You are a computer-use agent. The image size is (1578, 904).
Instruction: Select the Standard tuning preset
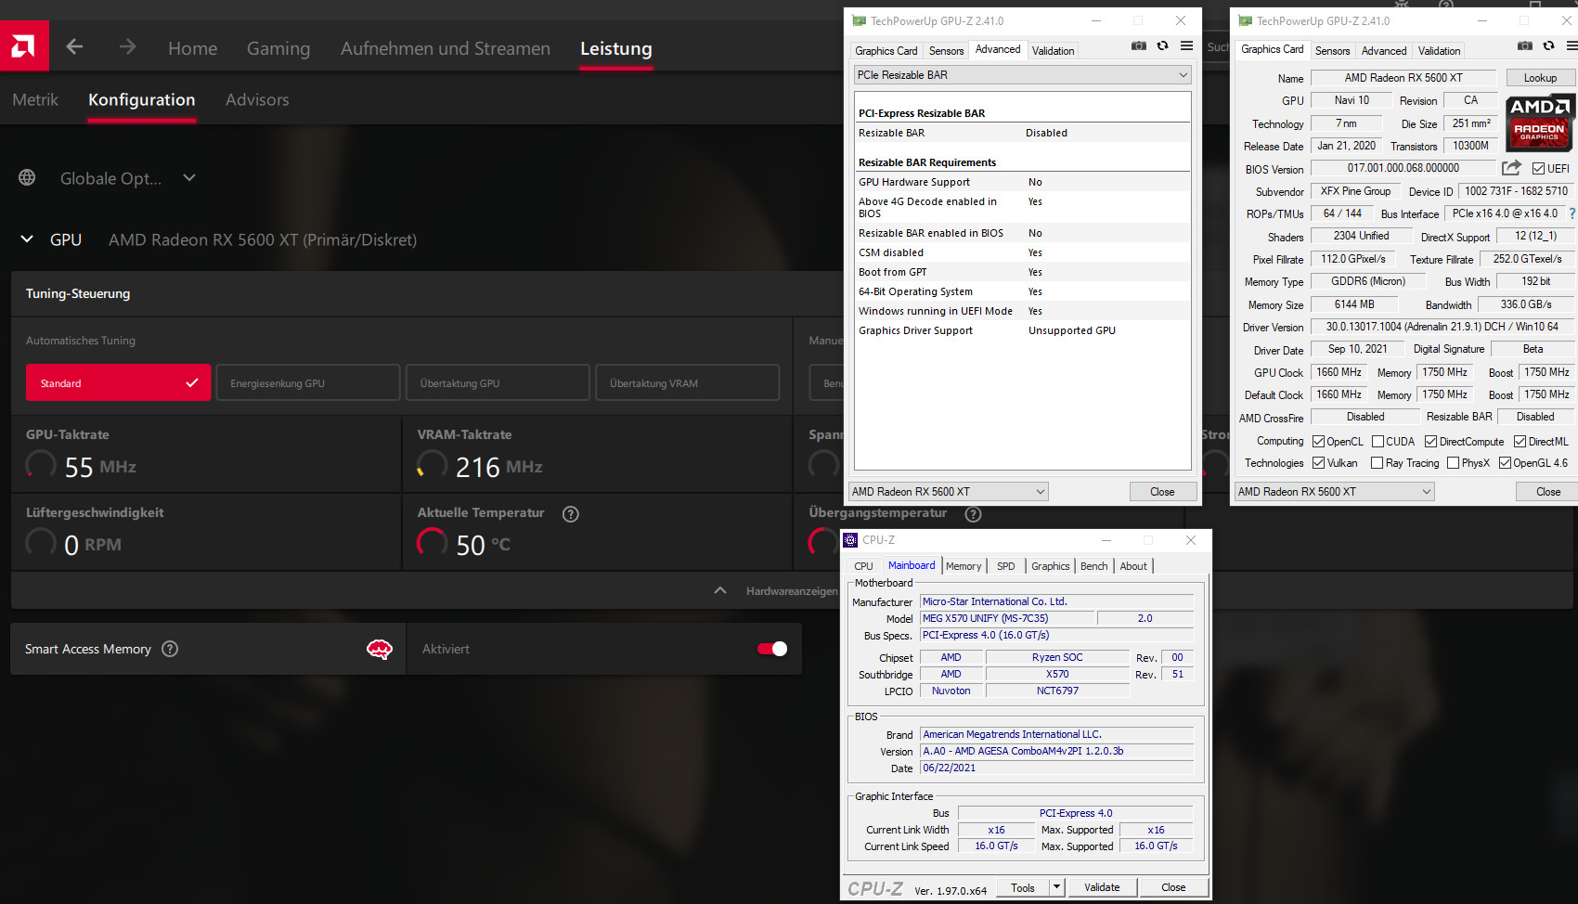118,382
